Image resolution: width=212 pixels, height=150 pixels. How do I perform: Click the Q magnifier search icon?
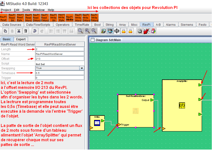[139, 31]
